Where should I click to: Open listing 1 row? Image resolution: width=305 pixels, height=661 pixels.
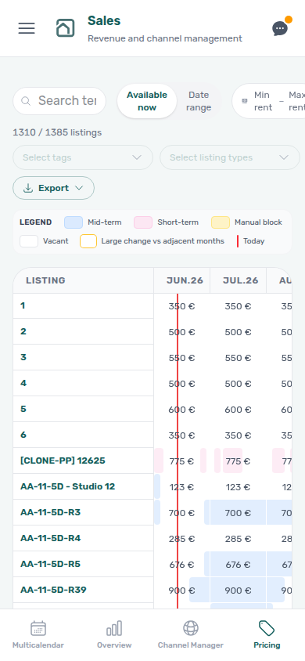84,306
